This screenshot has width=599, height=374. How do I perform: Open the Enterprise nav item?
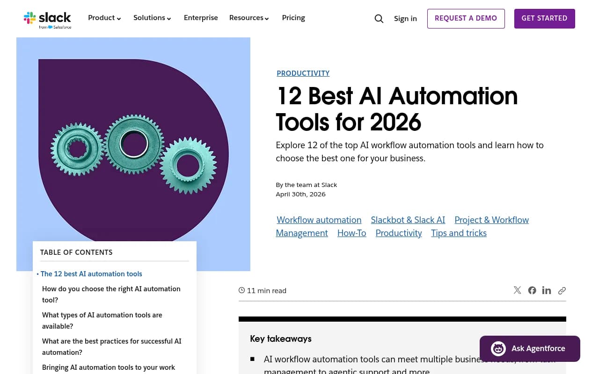[x=201, y=18]
